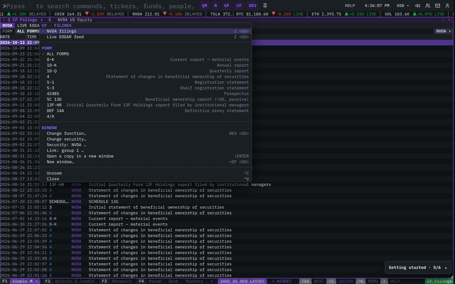Click HELP in the top bar
This screenshot has width=455, height=284.
point(350,6)
